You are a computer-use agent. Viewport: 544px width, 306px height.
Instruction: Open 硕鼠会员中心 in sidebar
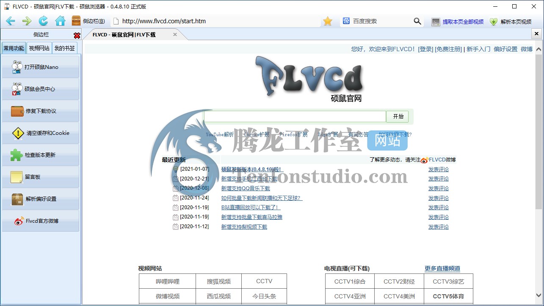[41, 89]
